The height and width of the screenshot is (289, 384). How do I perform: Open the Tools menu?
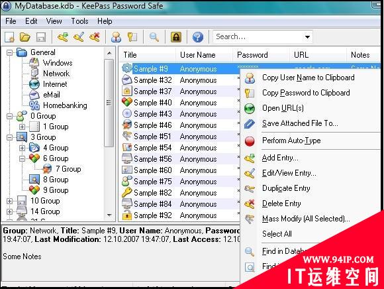tap(79, 21)
